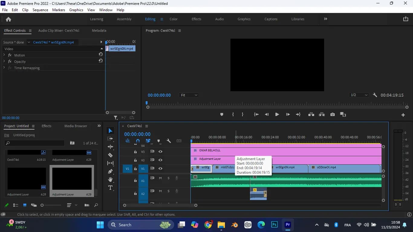Hide track V3 with eye icon
Image resolution: width=413 pixels, height=232 pixels.
tap(161, 152)
